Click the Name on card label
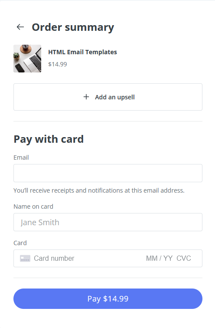Screen dimensions: 215x328 (x=33, y=207)
